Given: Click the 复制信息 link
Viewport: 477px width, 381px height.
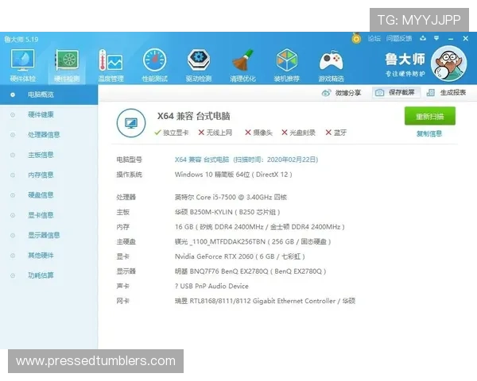Looking at the screenshot, I should pyautogui.click(x=429, y=133).
